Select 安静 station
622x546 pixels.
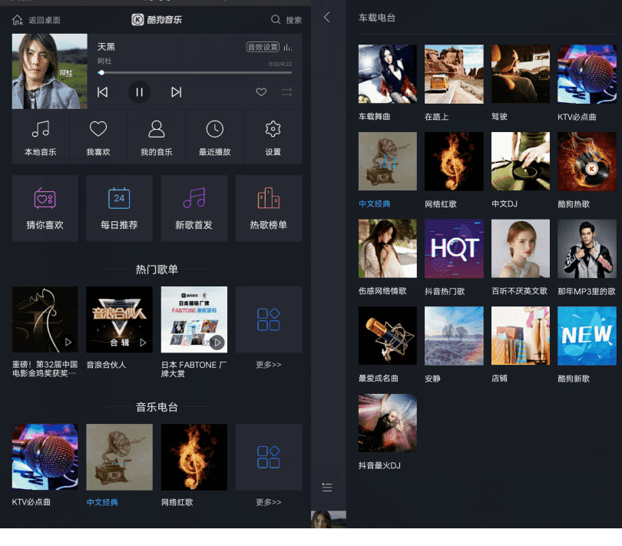point(454,336)
